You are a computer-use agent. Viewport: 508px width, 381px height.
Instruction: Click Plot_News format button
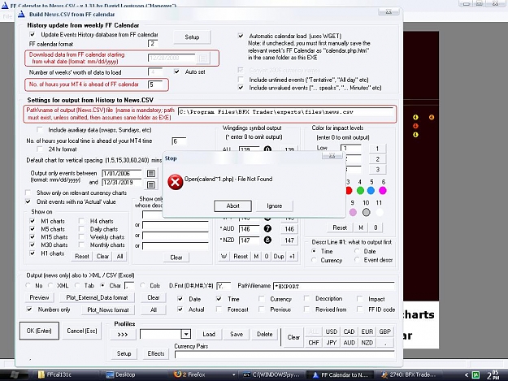pyautogui.click(x=108, y=310)
